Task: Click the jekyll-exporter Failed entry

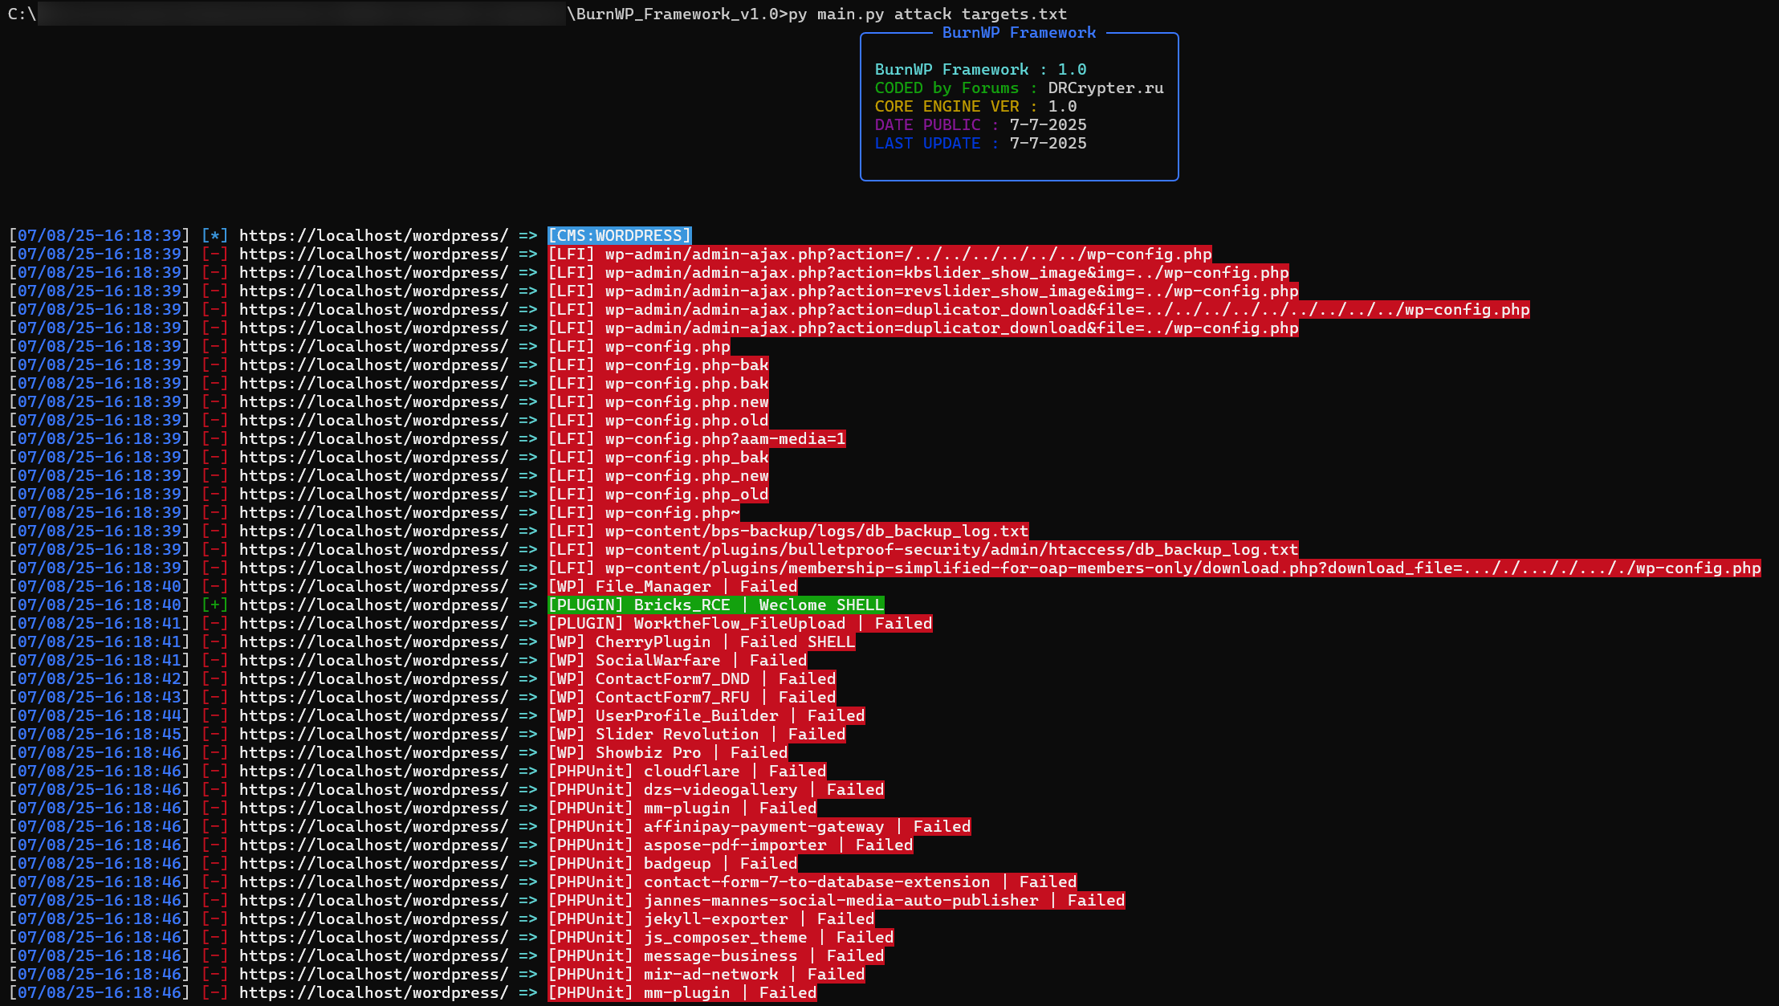Action: 710,918
